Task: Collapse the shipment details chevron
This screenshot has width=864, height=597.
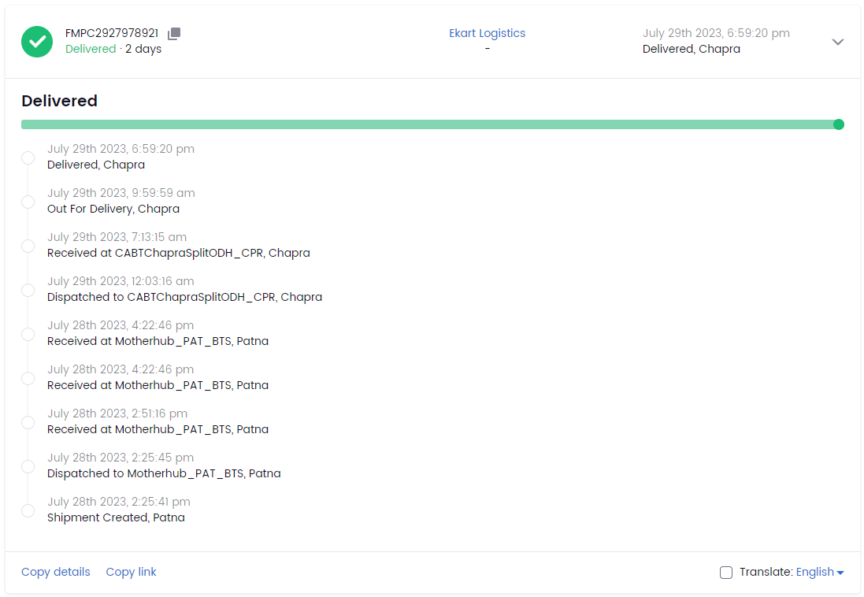Action: click(x=837, y=42)
